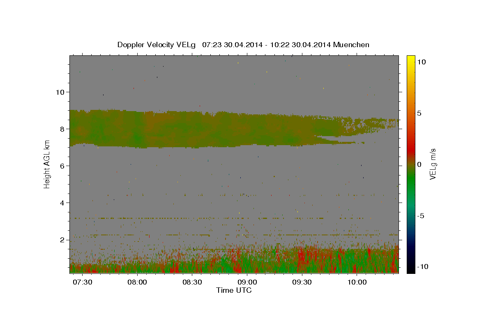This screenshot has height=328, width=493.
Task: Click colorbar tick value 5
Action: pos(419,113)
